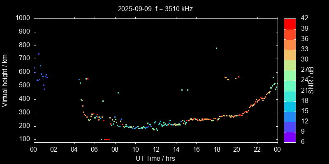This screenshot has height=164, width=329.
Task: Click the 'Virtual height / km' axis label
Action: pos(5,80)
